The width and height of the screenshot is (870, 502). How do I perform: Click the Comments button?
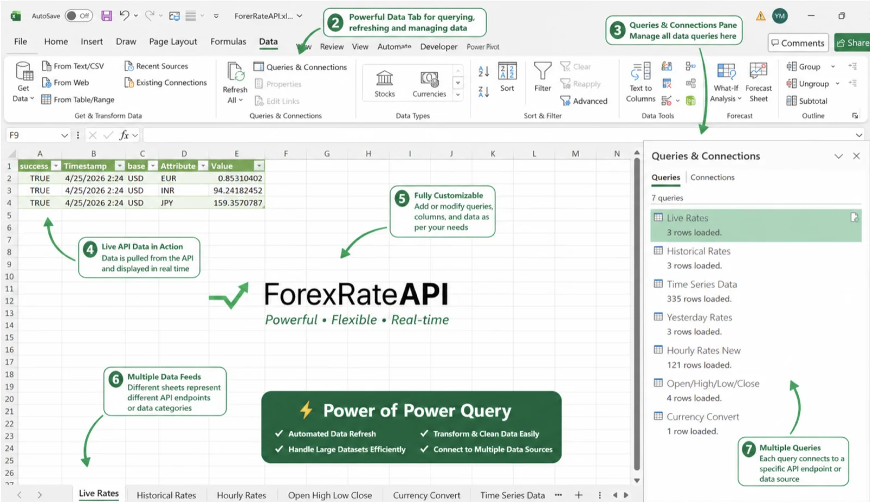click(798, 43)
